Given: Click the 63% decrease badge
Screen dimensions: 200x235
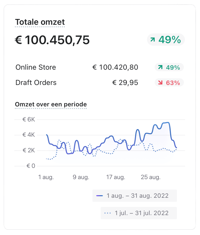Looking at the screenshot, I should (169, 83).
